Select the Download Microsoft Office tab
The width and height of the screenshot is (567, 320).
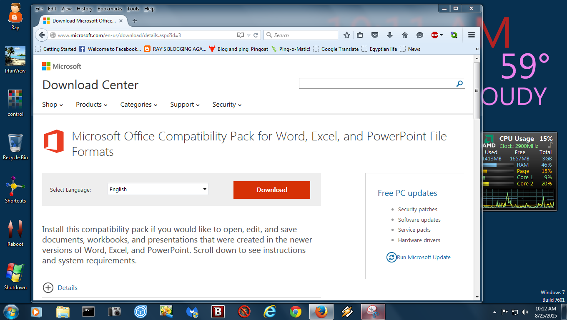[83, 20]
